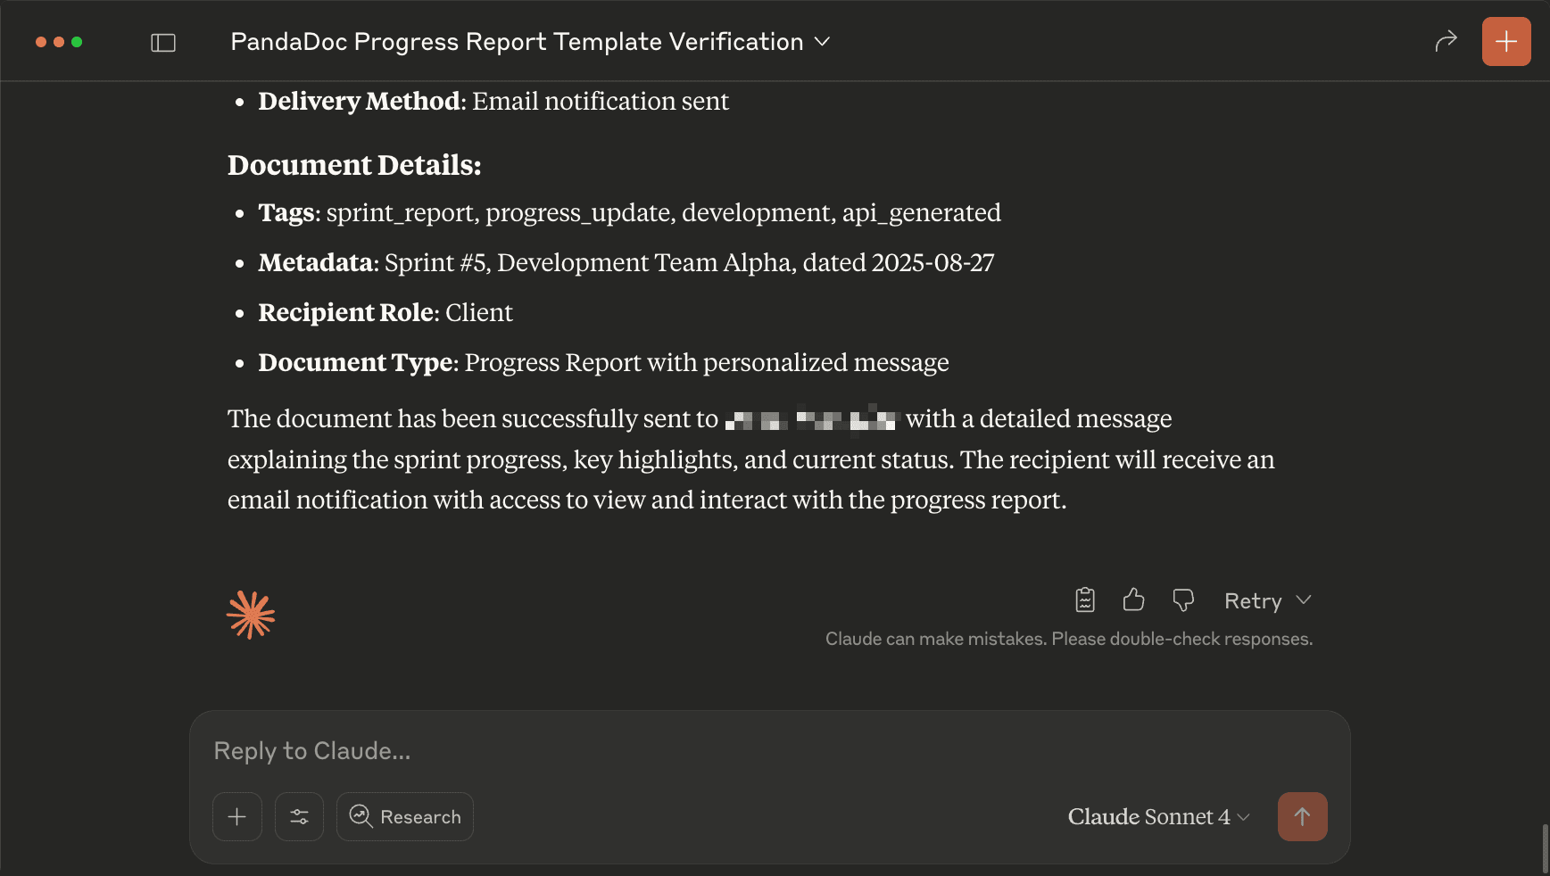Give a thumbs down to the response
This screenshot has width=1550, height=876.
1183,599
